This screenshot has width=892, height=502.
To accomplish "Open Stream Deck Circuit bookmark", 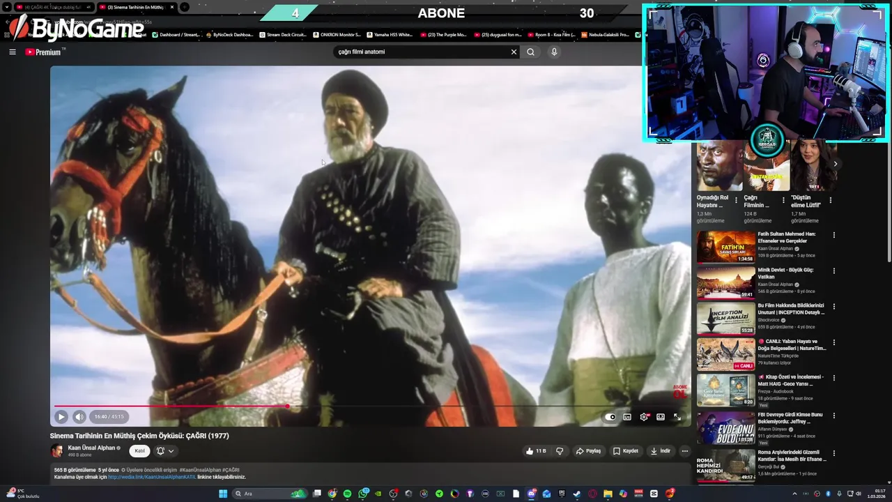I will click(282, 34).
